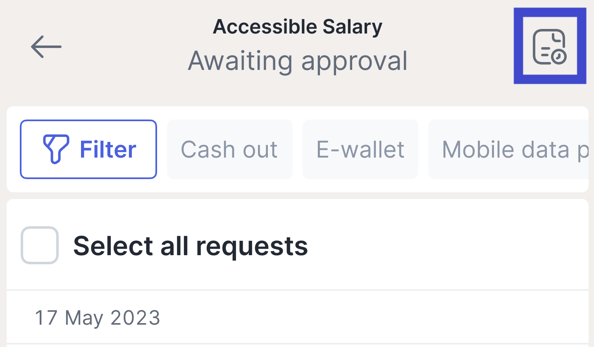Click the funnel icon inside Filter
The width and height of the screenshot is (594, 347).
tap(56, 149)
